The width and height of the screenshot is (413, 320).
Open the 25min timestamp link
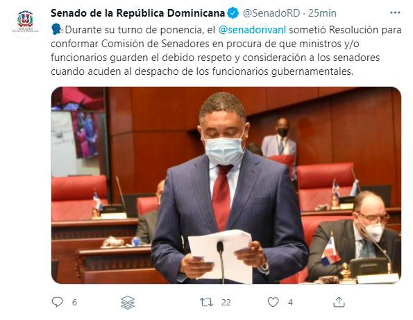(322, 13)
